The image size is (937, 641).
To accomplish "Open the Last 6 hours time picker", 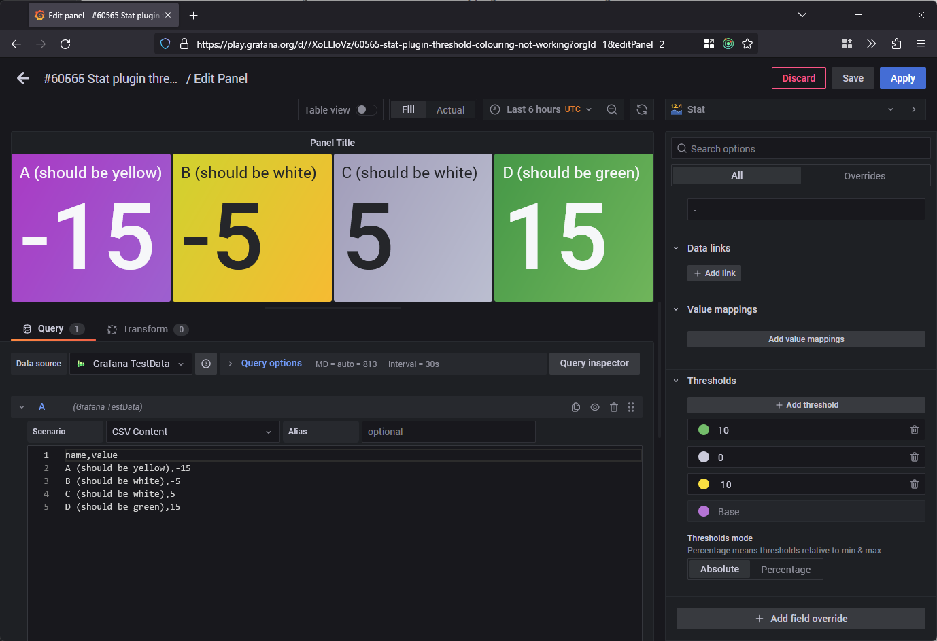I will pyautogui.click(x=541, y=109).
